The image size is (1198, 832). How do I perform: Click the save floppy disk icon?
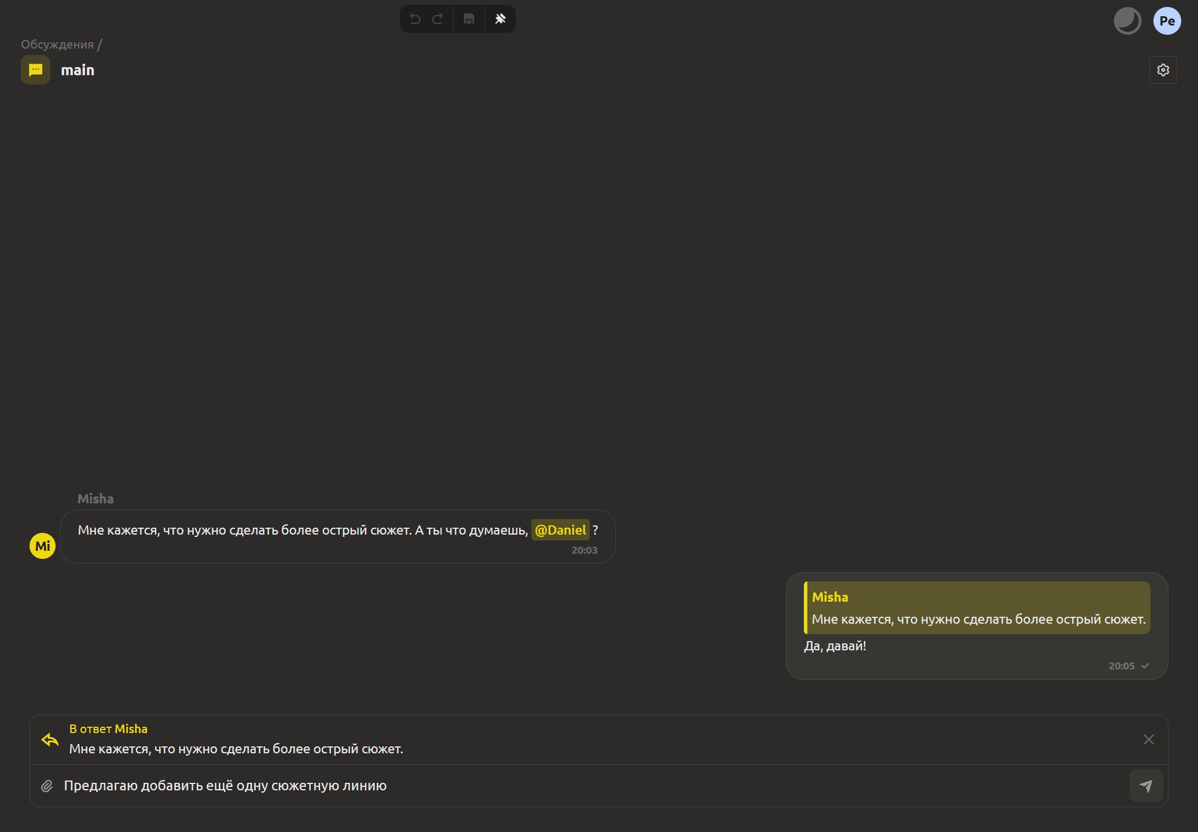pyautogui.click(x=469, y=19)
